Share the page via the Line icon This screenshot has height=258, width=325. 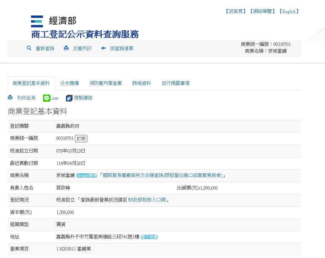(46, 98)
